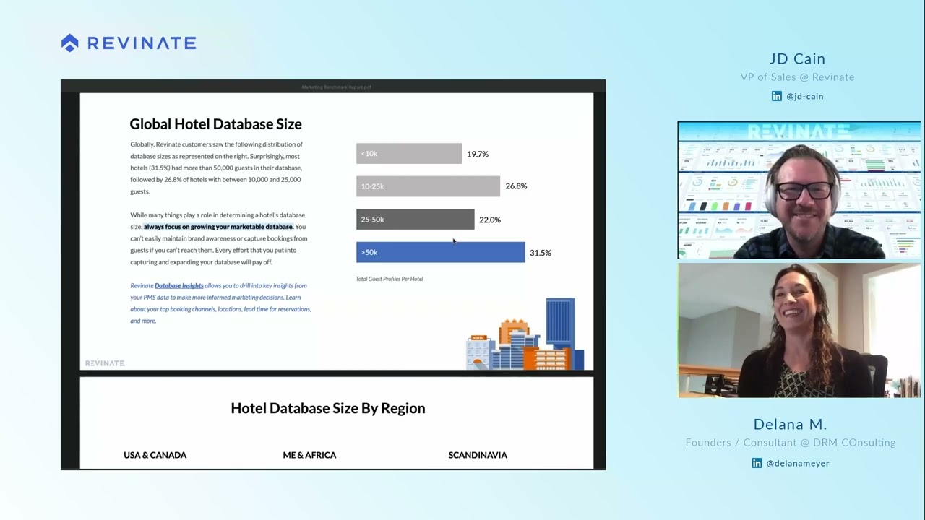Click the highlighted text about growing marketable database
925x520 pixels.
[x=218, y=227]
